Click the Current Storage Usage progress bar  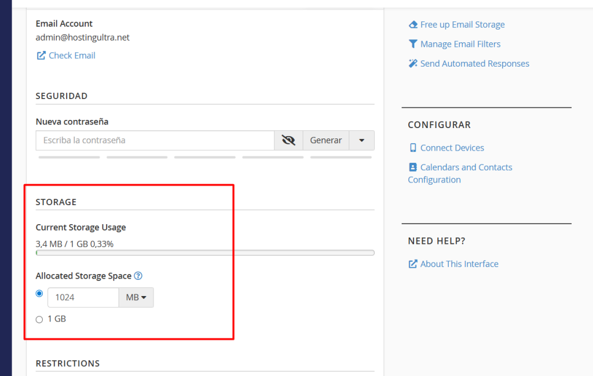pyautogui.click(x=205, y=253)
